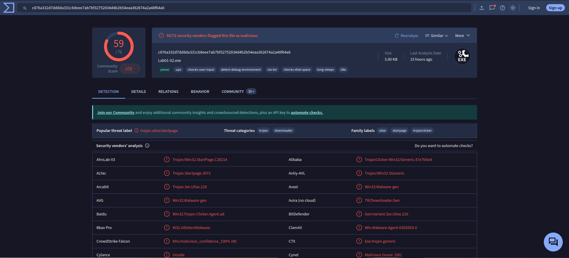Click the file hash text under the banner
The height and width of the screenshot is (258, 569).
[224, 52]
